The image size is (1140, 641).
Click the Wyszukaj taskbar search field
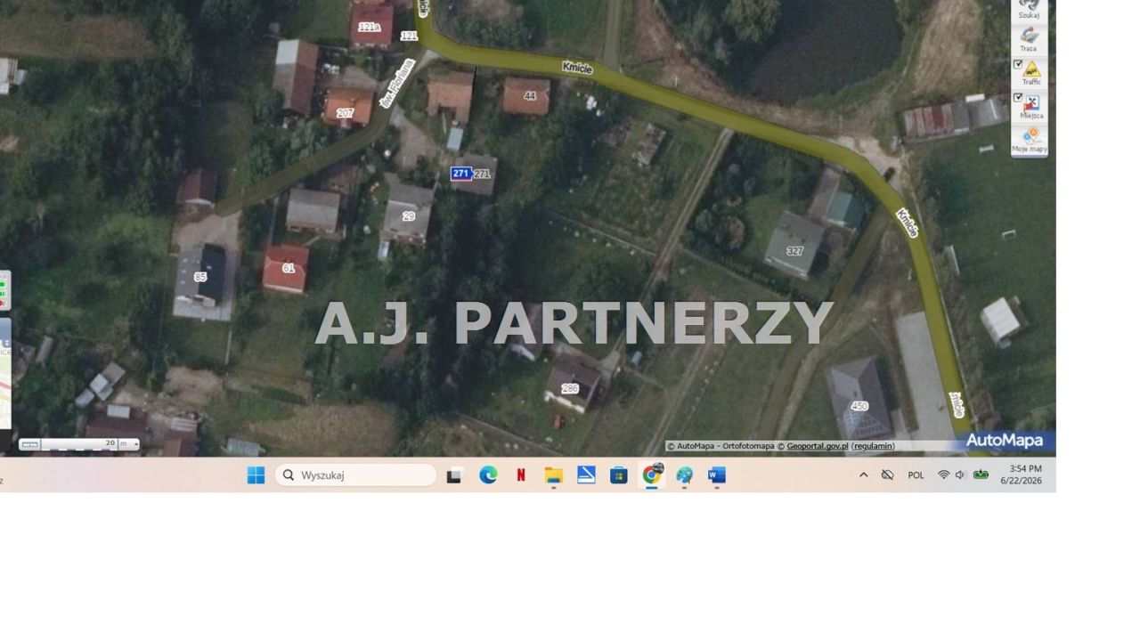tap(355, 475)
